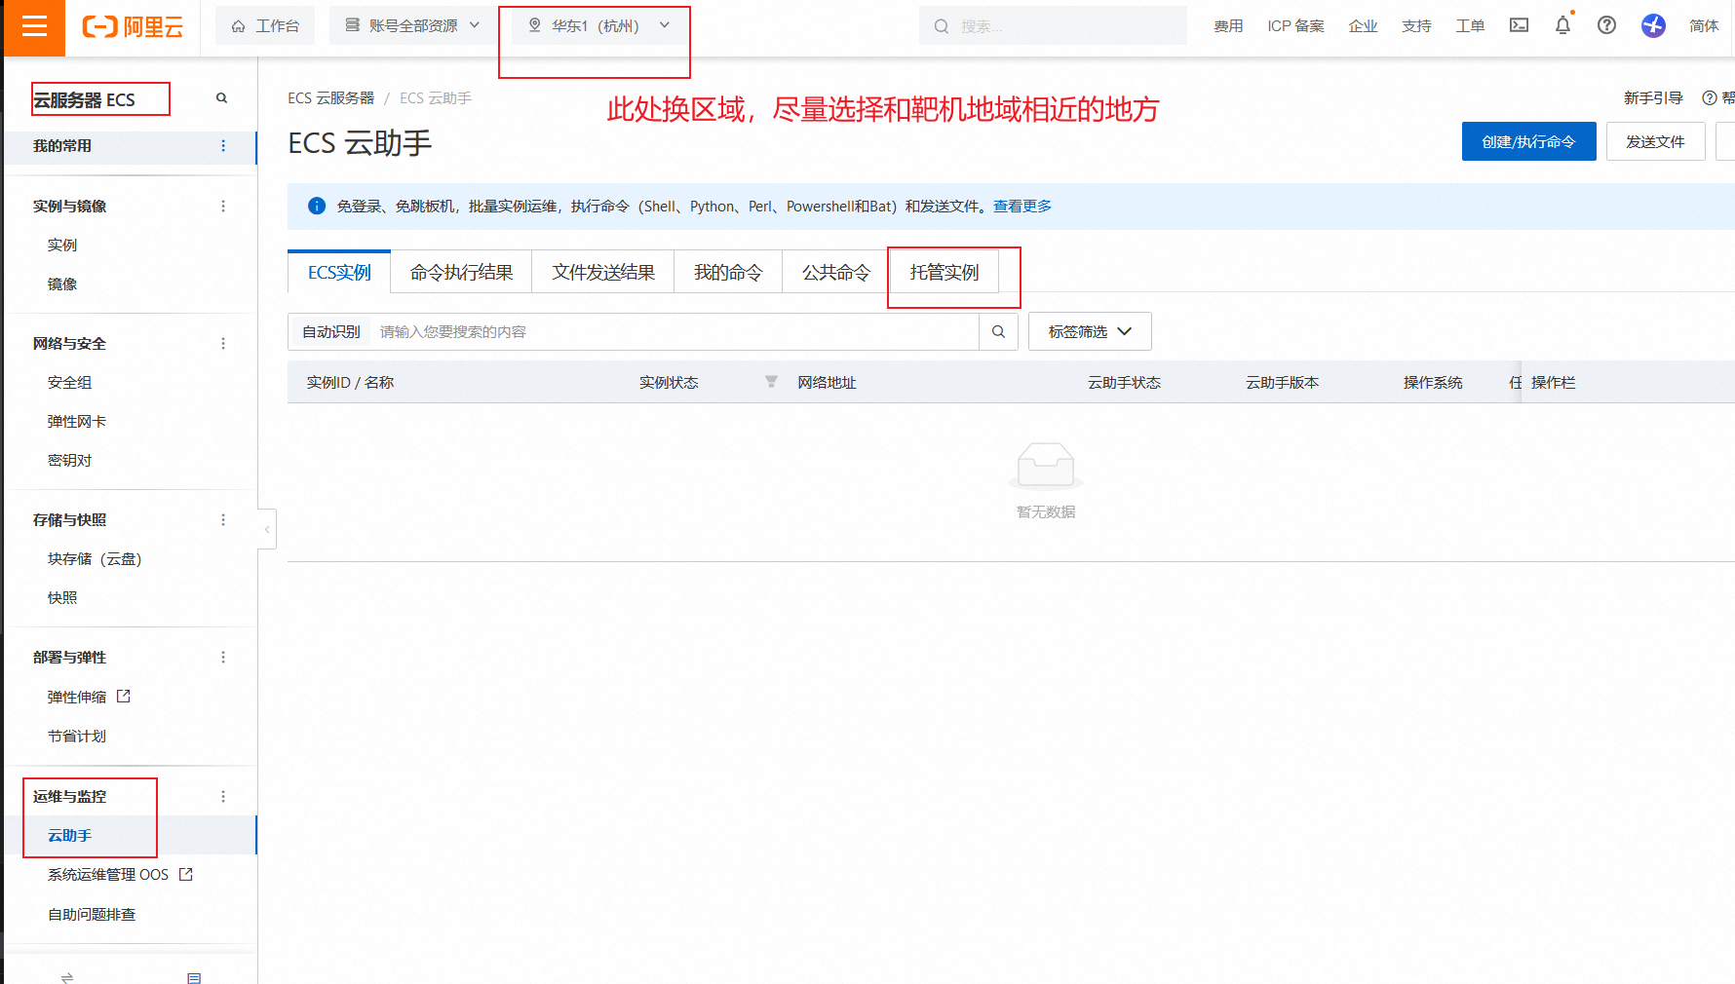Click 创建/执行命令 button
This screenshot has width=1735, height=984.
pos(1528,141)
